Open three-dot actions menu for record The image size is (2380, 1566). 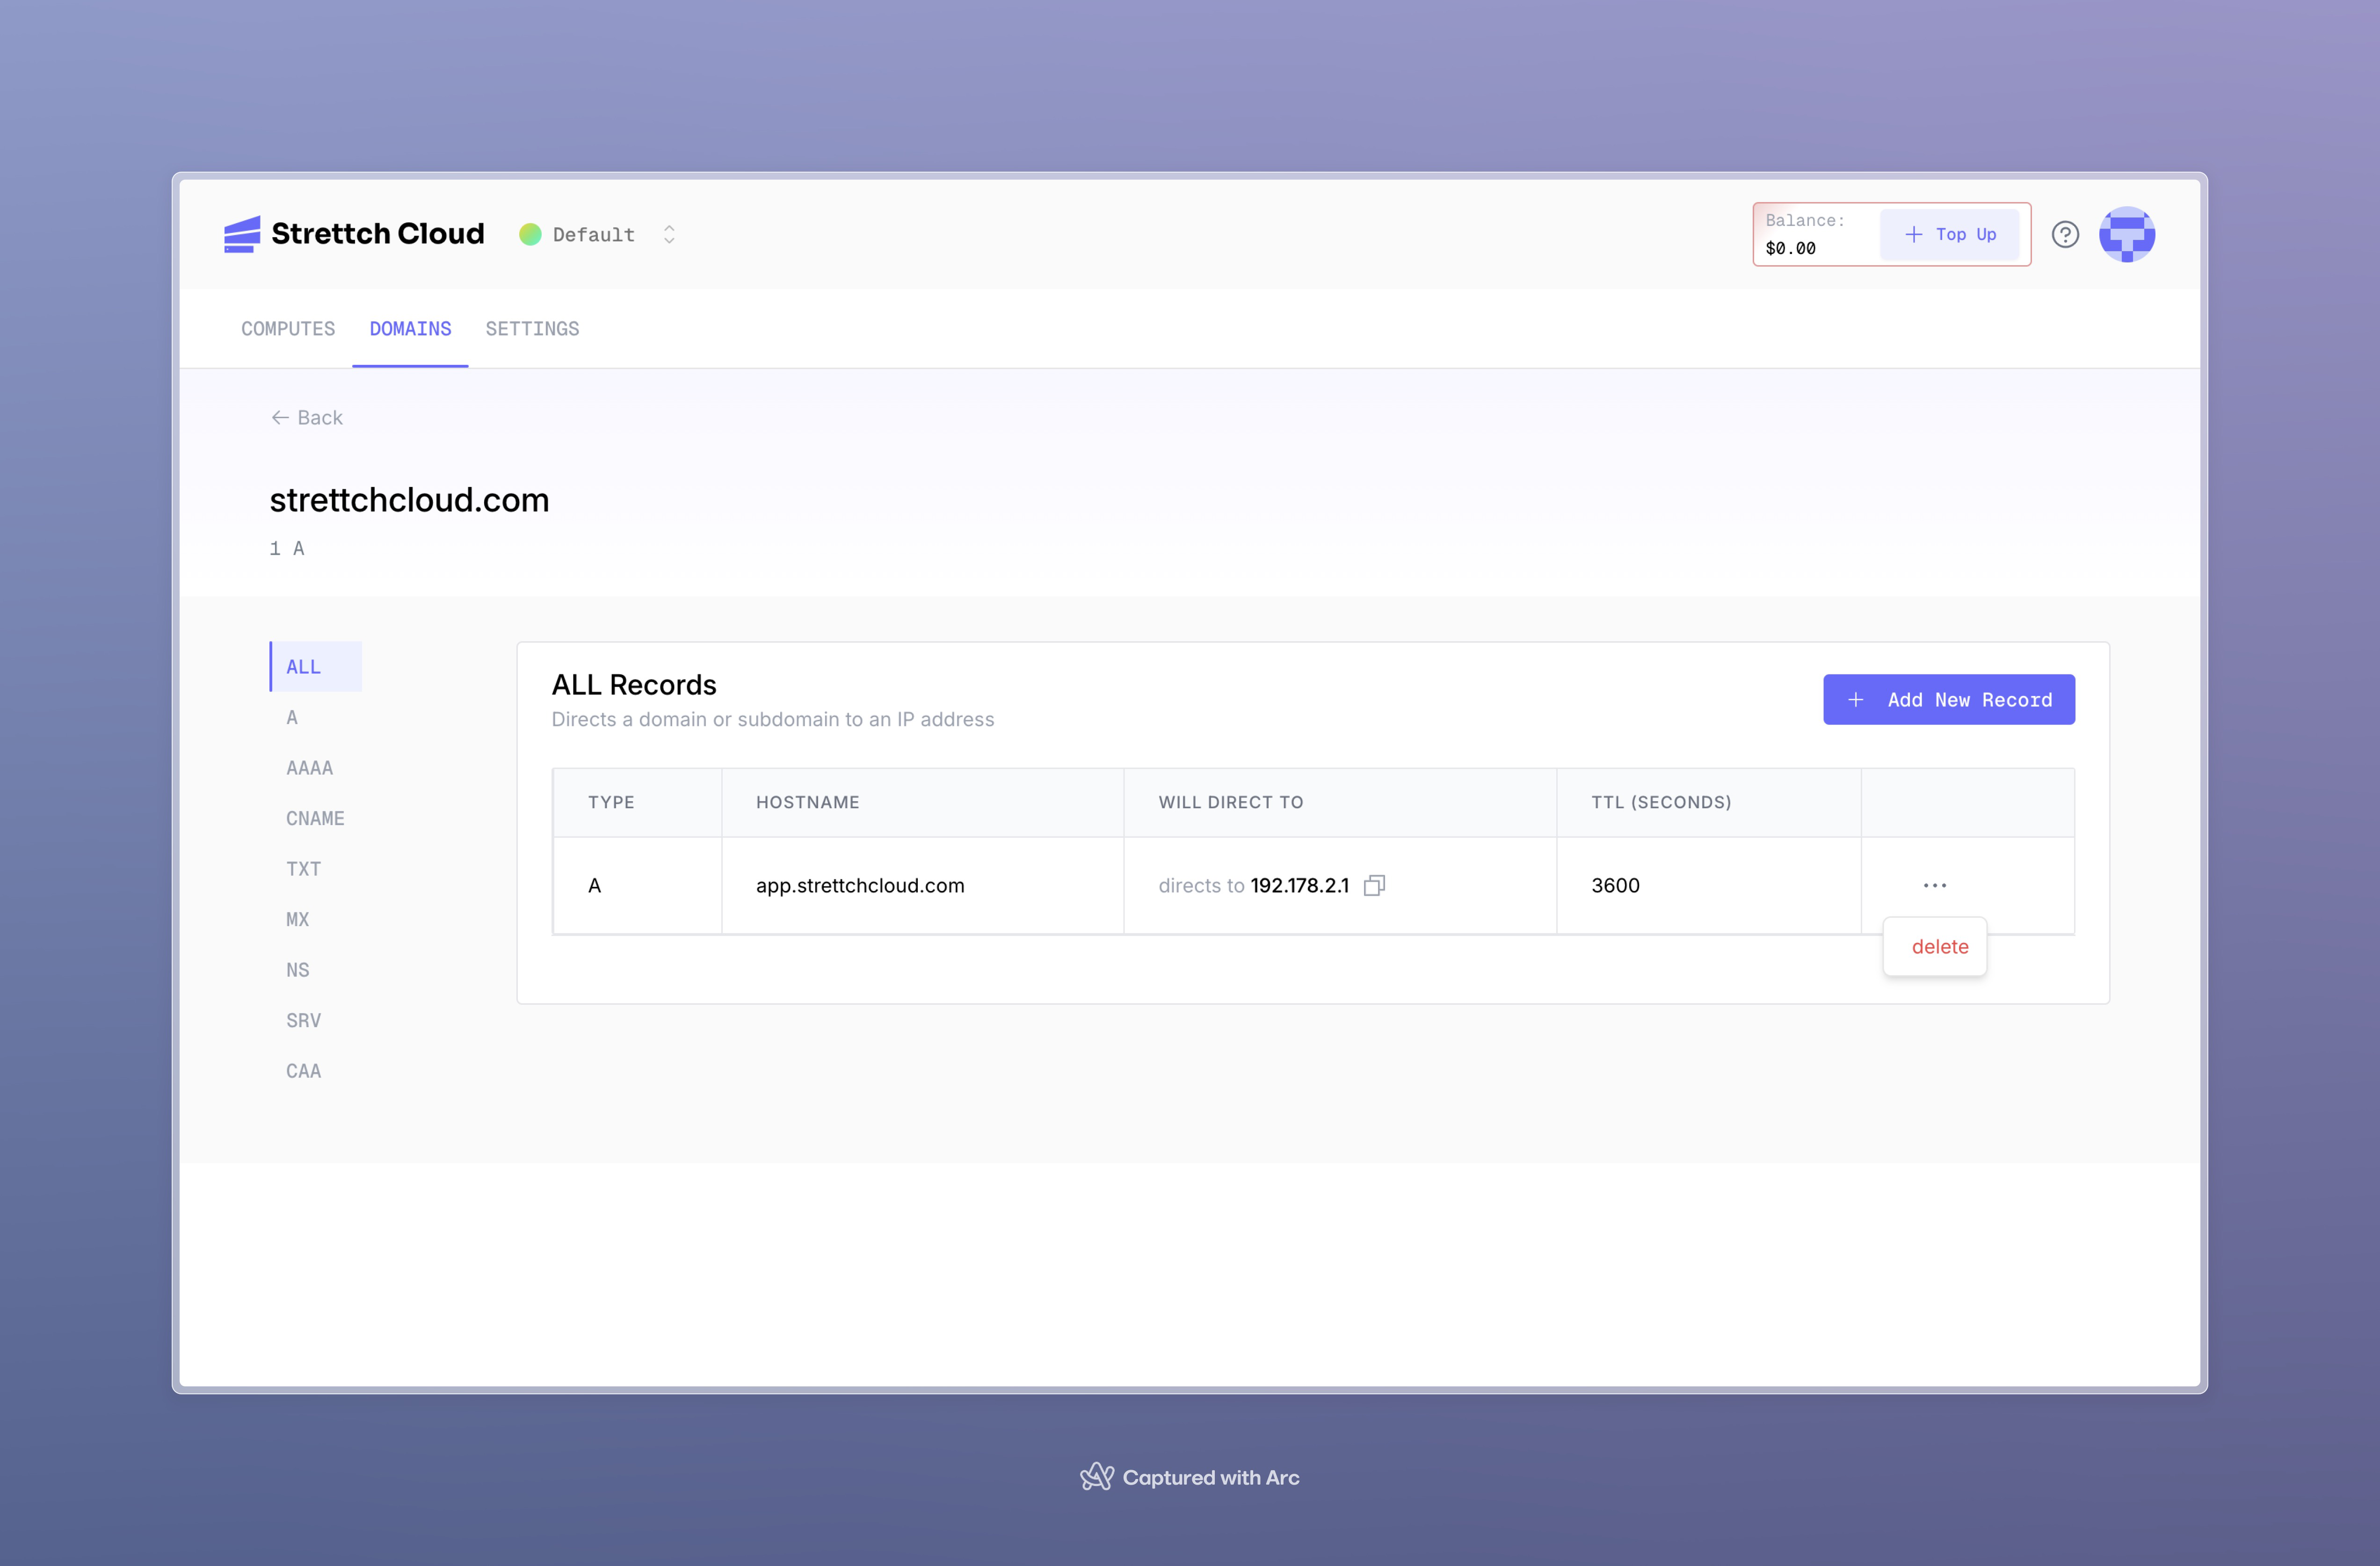coord(1934,885)
